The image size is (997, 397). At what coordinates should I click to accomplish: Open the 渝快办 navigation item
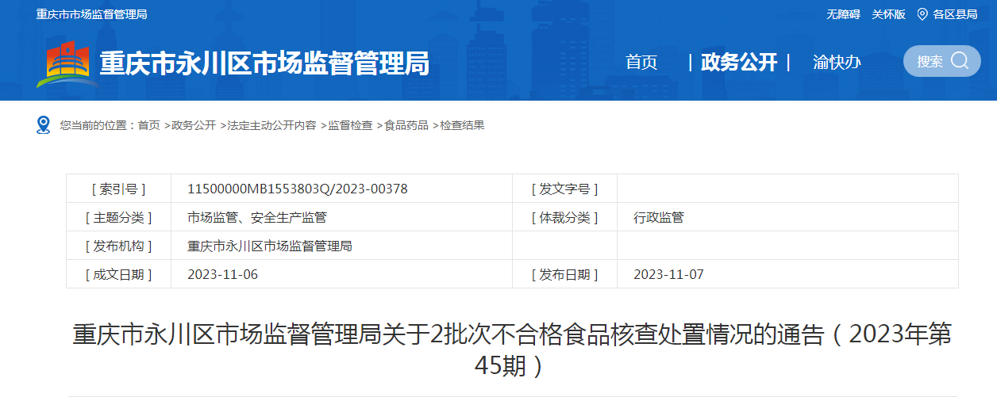837,63
